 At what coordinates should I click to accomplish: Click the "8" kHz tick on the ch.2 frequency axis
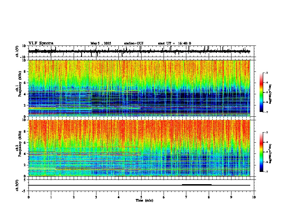click(x=25, y=131)
